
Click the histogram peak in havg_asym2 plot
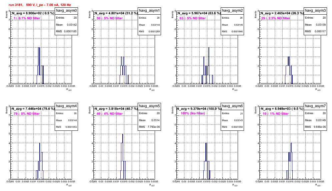point(209,48)
